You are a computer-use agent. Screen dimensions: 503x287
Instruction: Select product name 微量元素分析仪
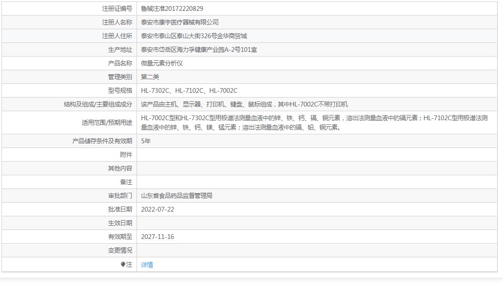[162, 63]
